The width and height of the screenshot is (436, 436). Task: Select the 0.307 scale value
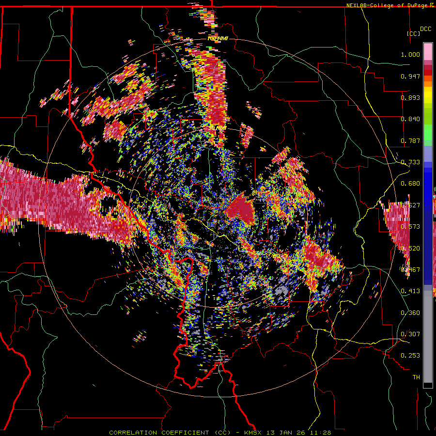click(x=410, y=334)
